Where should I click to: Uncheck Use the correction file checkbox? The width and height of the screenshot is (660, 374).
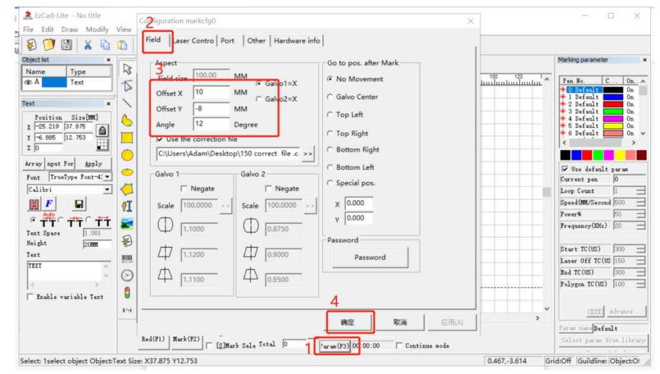160,139
